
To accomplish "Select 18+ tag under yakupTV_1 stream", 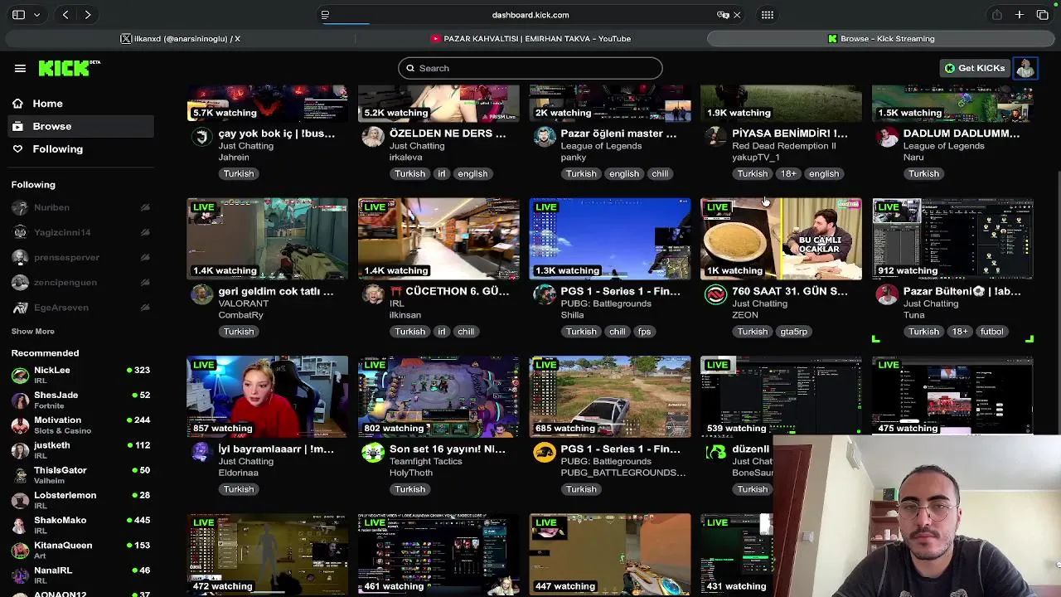I will [787, 174].
